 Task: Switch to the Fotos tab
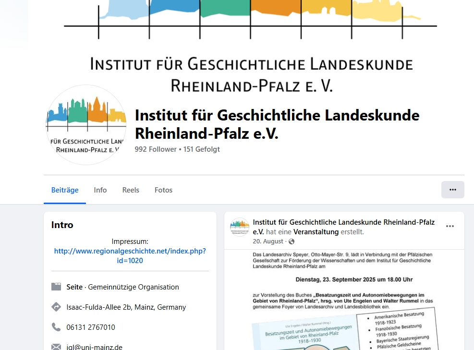(163, 190)
